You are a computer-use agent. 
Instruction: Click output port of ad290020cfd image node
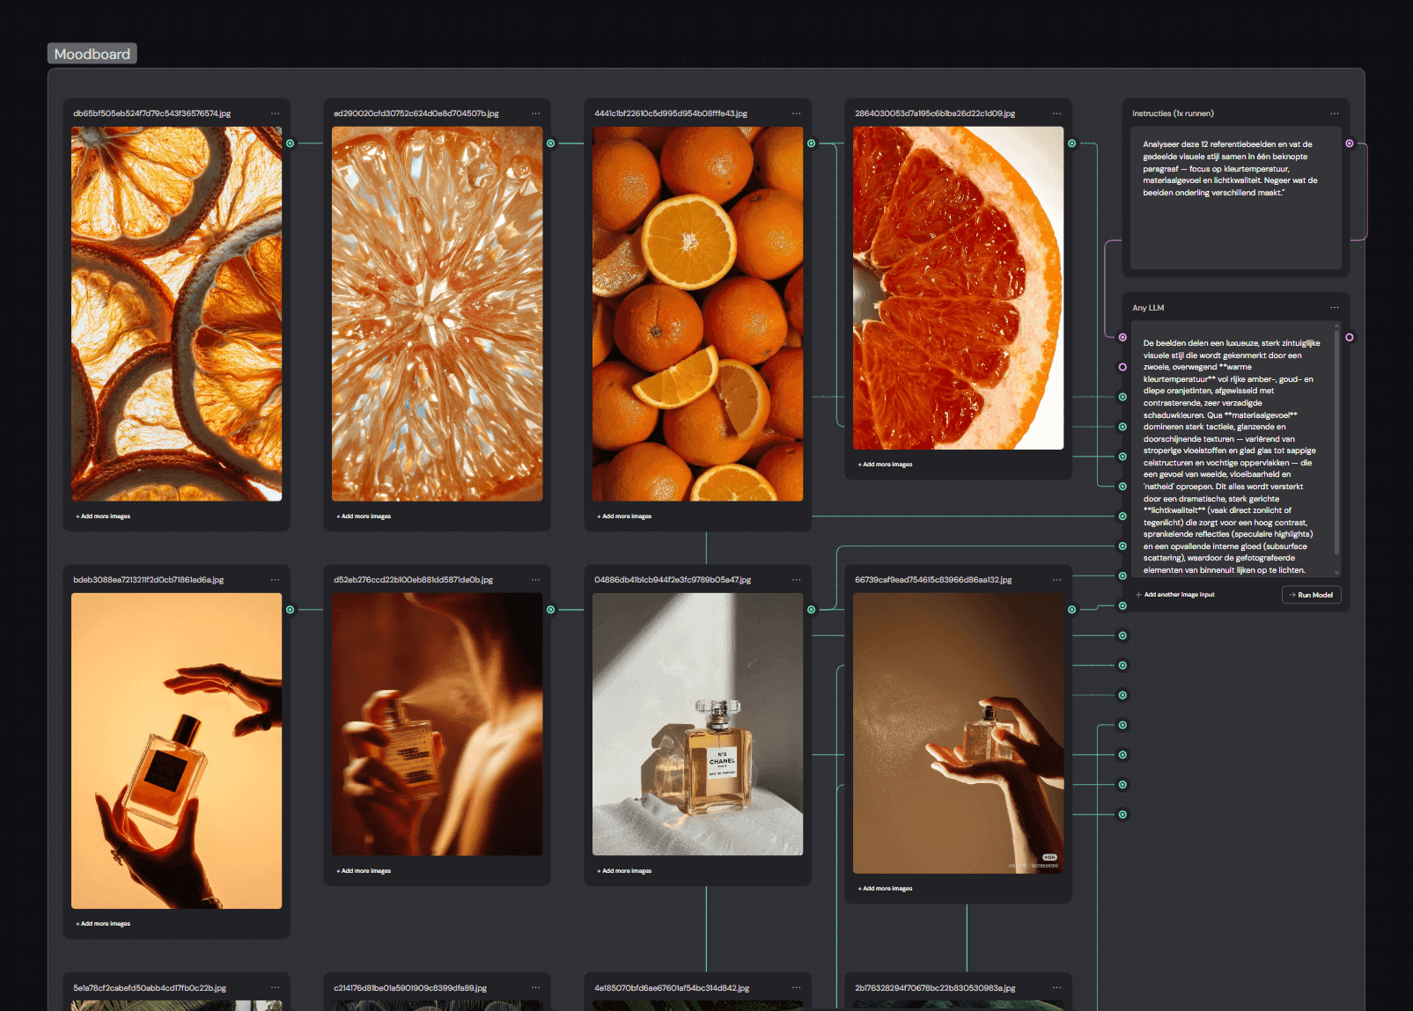pyautogui.click(x=551, y=143)
